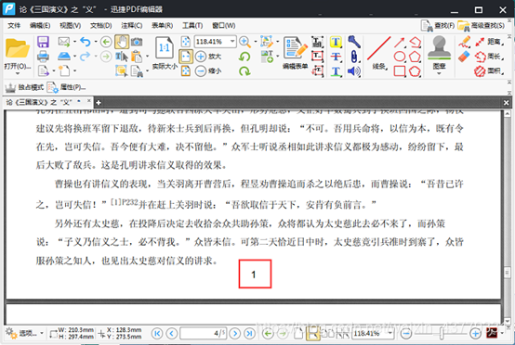Click the Actual Size 1:1 icon
Image resolution: width=515 pixels, height=345 pixels.
click(x=165, y=48)
